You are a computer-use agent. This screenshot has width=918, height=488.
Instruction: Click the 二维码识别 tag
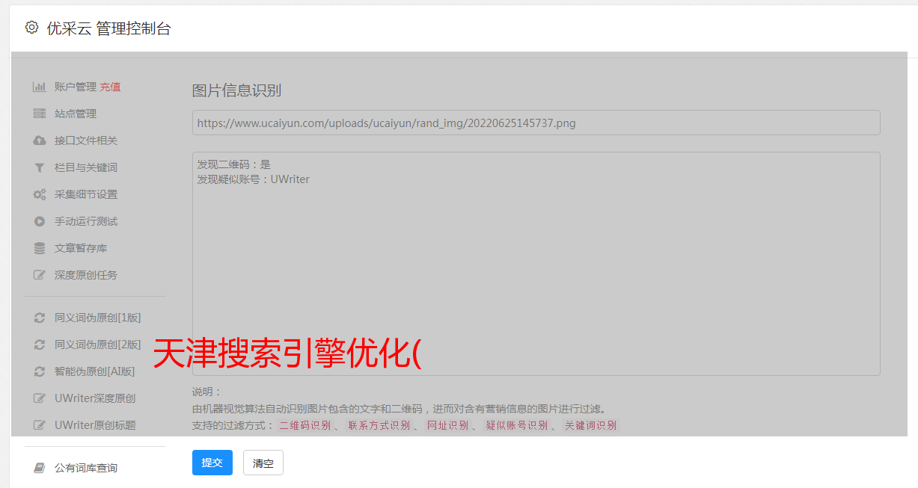(x=305, y=425)
